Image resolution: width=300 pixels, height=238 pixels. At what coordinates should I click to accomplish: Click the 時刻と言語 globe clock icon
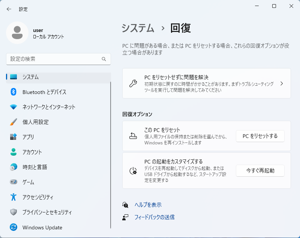(x=13, y=167)
